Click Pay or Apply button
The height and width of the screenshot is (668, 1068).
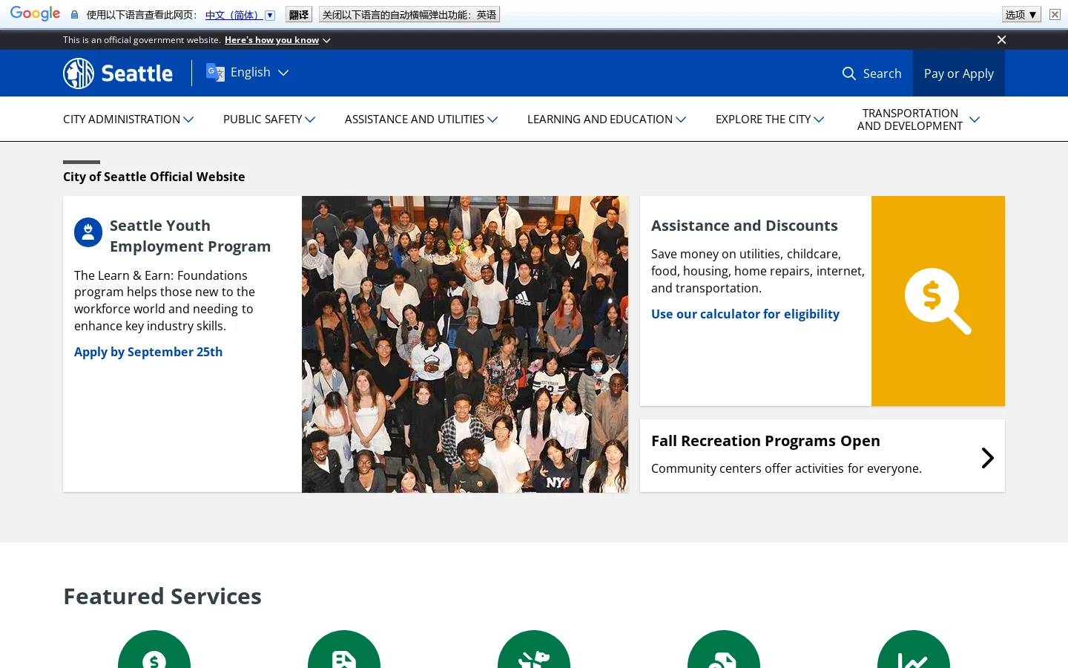(959, 73)
